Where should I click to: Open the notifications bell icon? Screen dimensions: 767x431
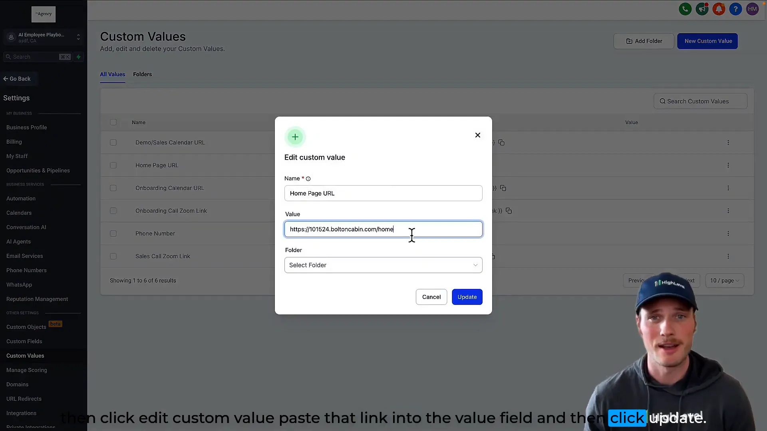pyautogui.click(x=719, y=9)
